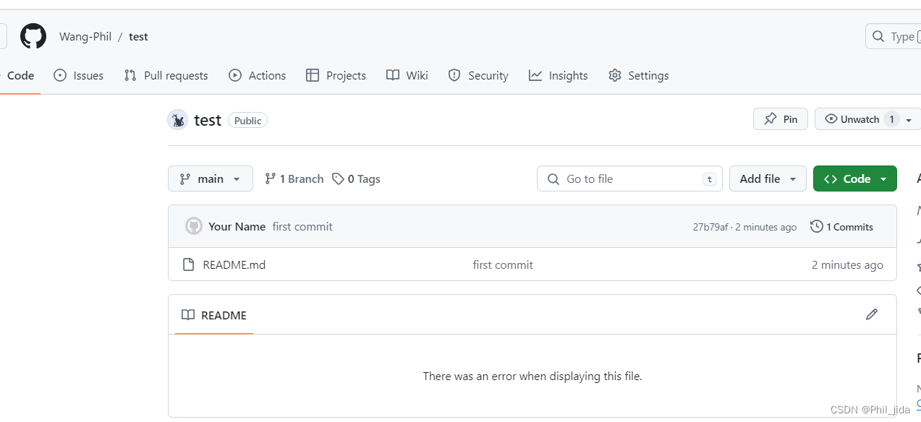
Task: Open the Unwatch notifications dropdown arrow
Action: coord(909,120)
